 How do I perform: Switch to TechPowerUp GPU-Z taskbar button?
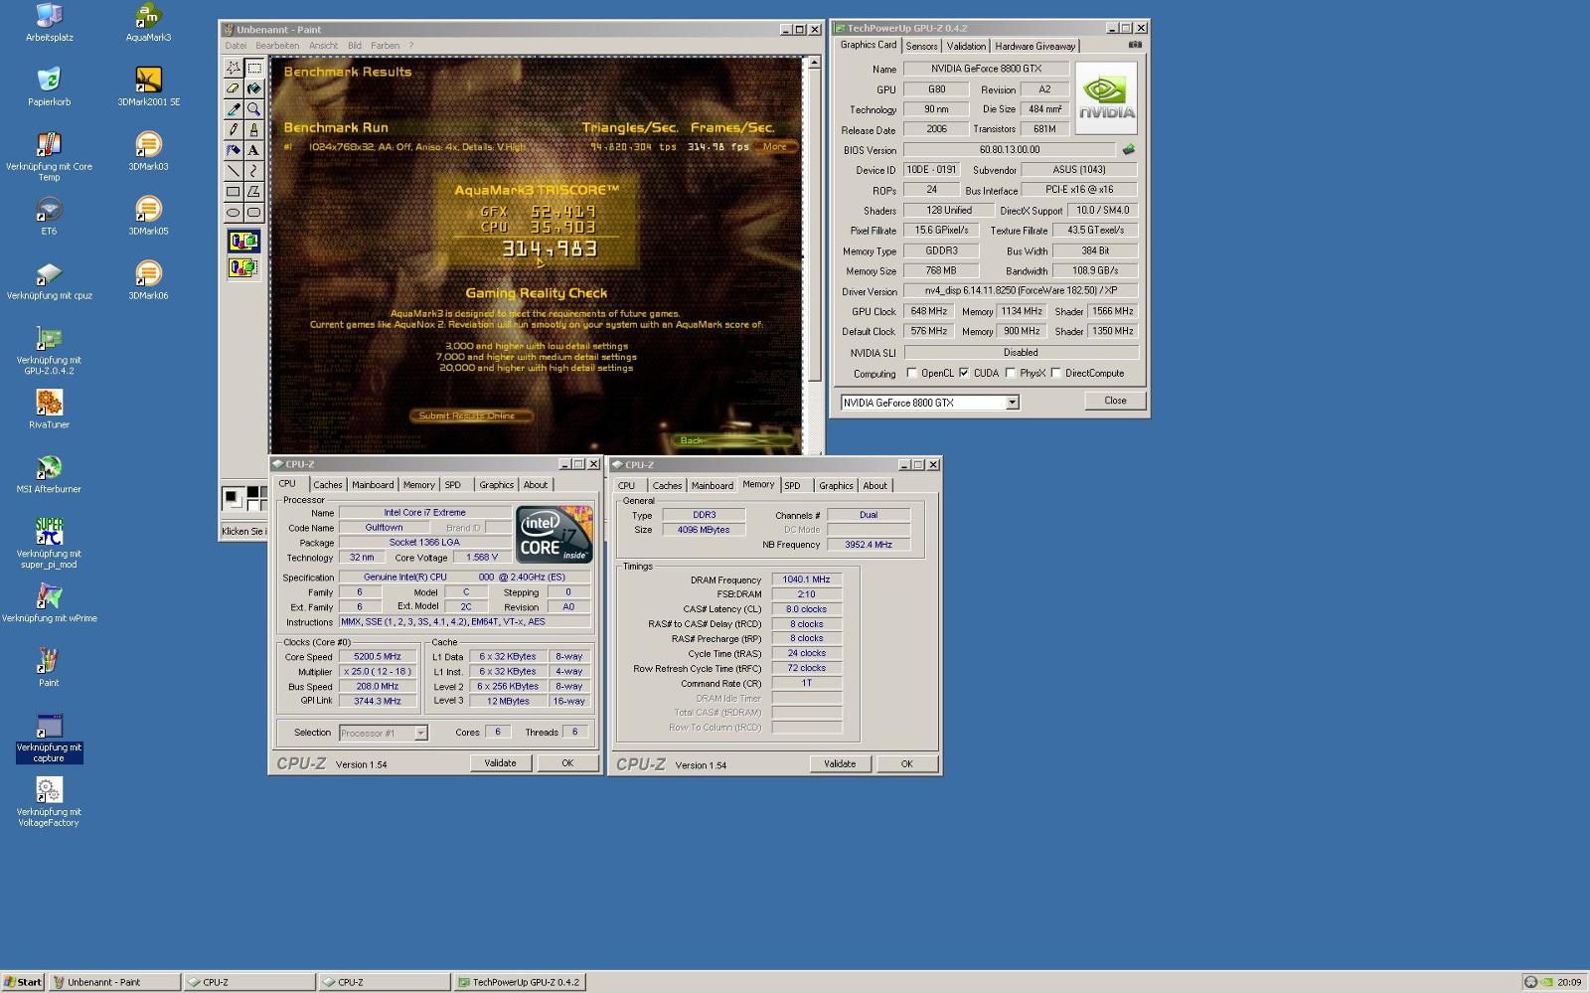(x=519, y=982)
